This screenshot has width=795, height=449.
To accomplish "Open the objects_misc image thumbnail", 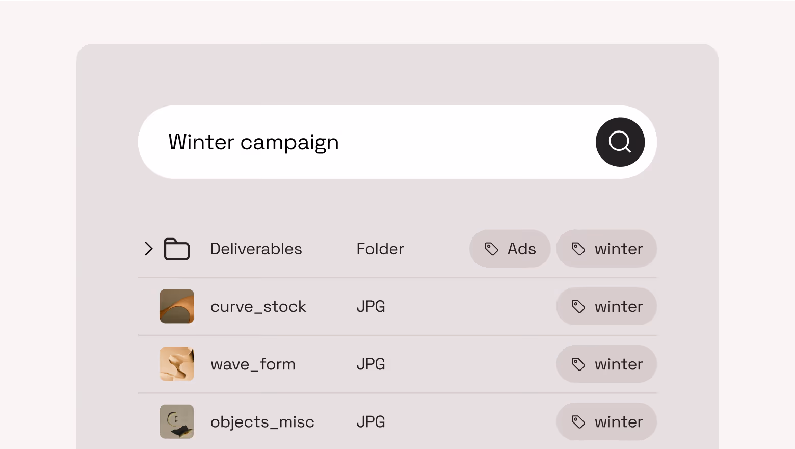I will pyautogui.click(x=177, y=421).
